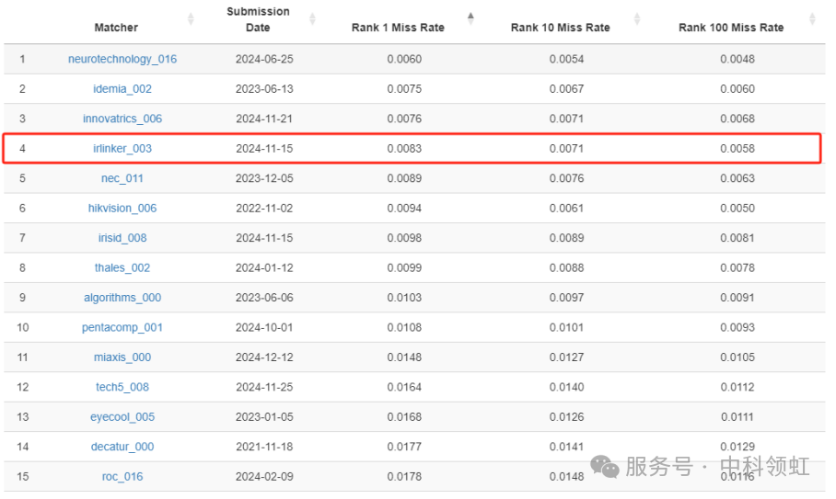Open thales_002 matcher entry

coord(122,268)
